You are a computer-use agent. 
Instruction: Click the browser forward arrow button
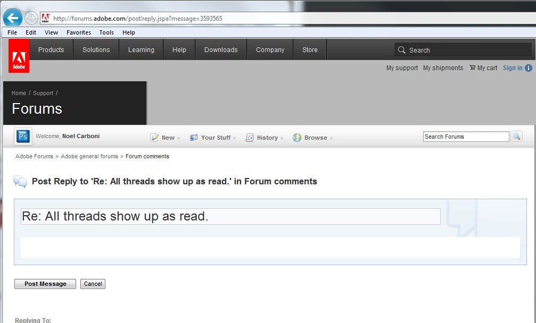[31, 19]
